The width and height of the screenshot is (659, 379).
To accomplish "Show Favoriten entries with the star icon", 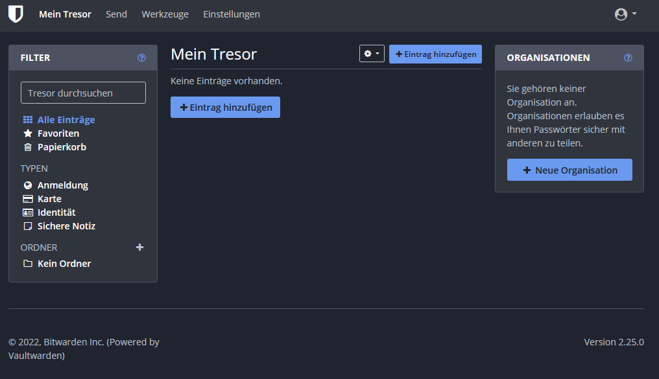I will click(58, 133).
